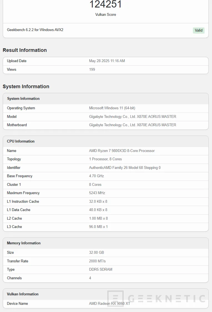
Task: Click the L3 Cache row
Action: pos(14,227)
